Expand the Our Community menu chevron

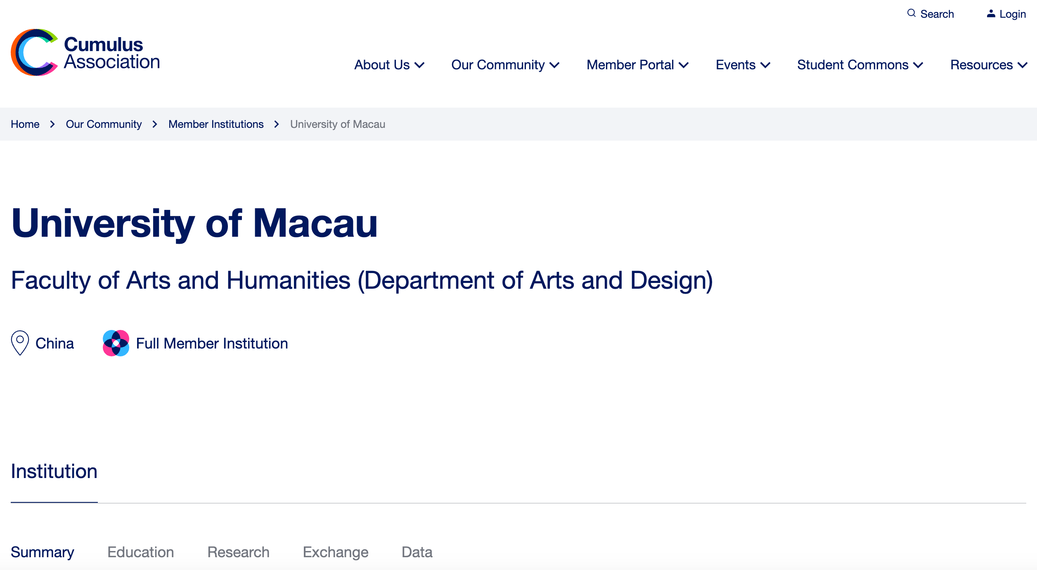tap(555, 65)
